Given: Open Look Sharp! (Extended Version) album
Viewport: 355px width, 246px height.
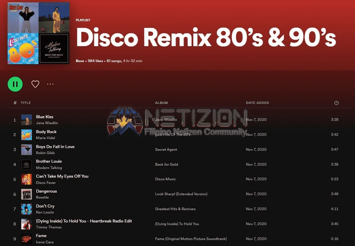Looking at the screenshot, I should pos(181,194).
